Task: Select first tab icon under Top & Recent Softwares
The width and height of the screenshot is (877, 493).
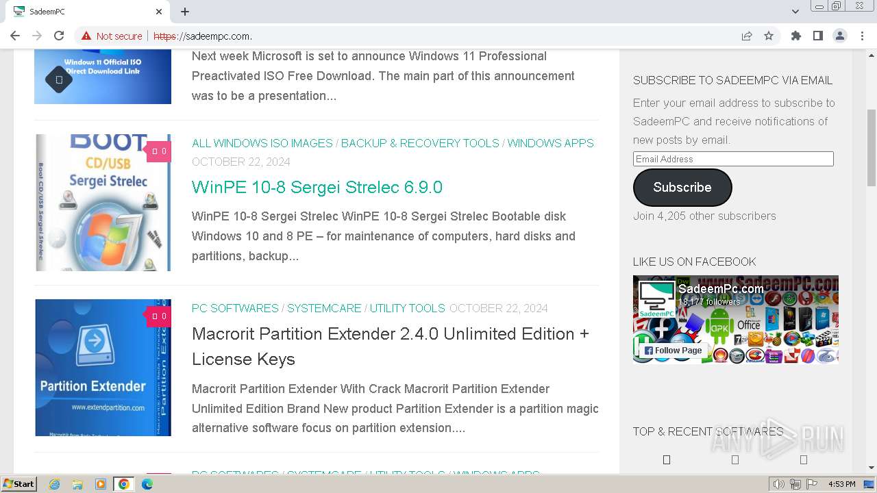Action: point(667,459)
